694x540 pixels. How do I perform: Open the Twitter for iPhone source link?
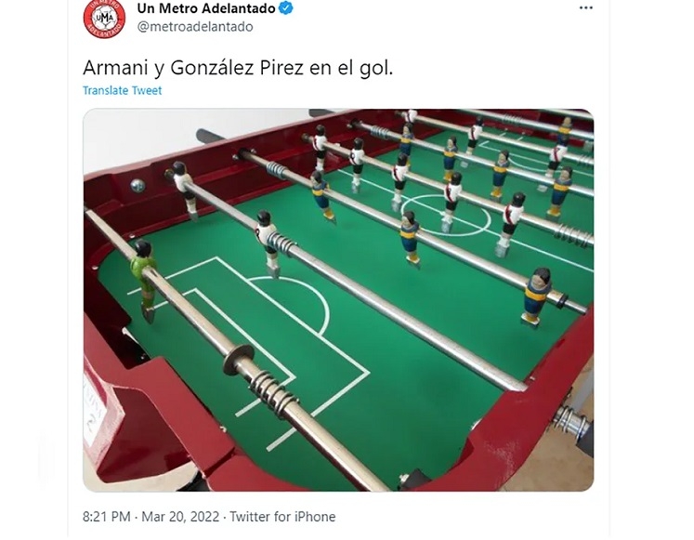[x=282, y=517]
